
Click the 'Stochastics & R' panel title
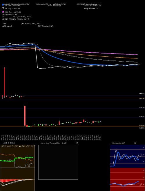tap(118, 143)
